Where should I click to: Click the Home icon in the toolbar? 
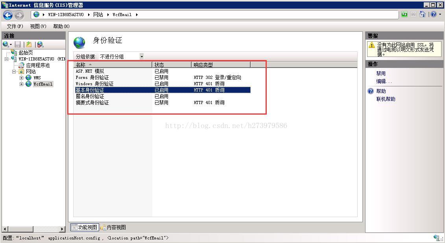(x=422, y=14)
